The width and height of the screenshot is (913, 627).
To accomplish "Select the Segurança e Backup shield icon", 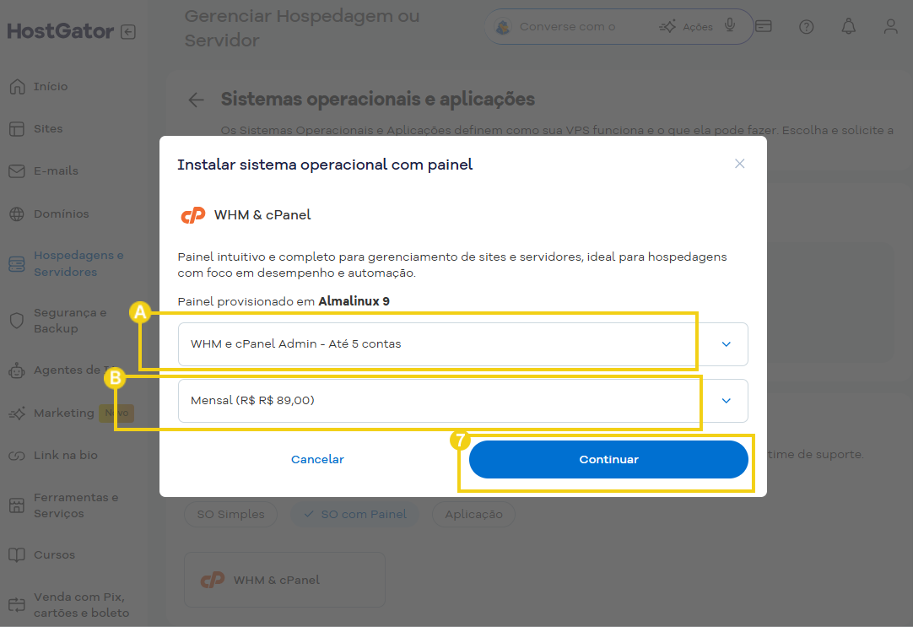I will point(17,321).
